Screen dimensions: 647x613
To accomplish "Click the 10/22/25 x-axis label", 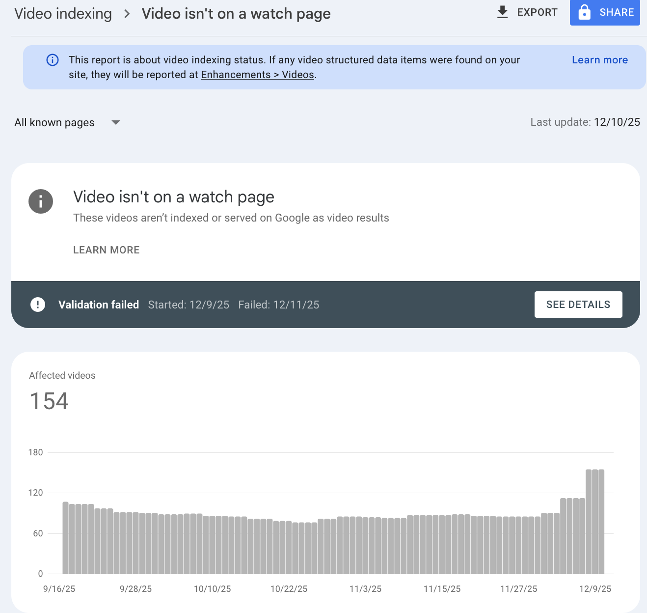I will [289, 589].
